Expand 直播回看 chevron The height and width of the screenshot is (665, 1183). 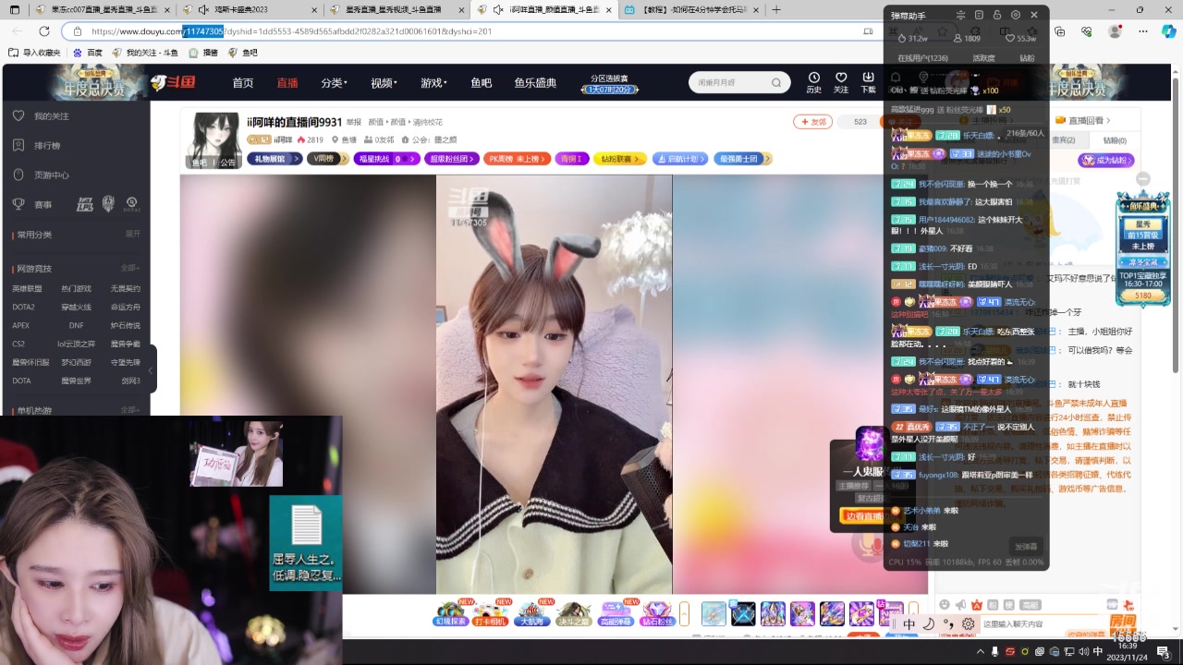click(1108, 120)
